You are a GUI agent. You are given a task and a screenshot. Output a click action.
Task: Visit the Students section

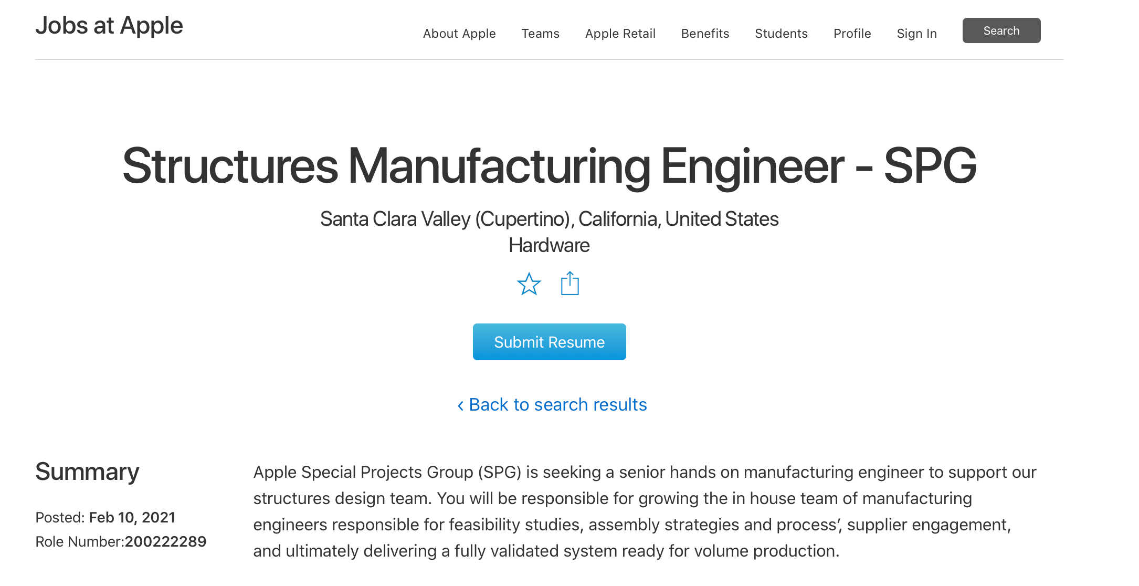(781, 34)
